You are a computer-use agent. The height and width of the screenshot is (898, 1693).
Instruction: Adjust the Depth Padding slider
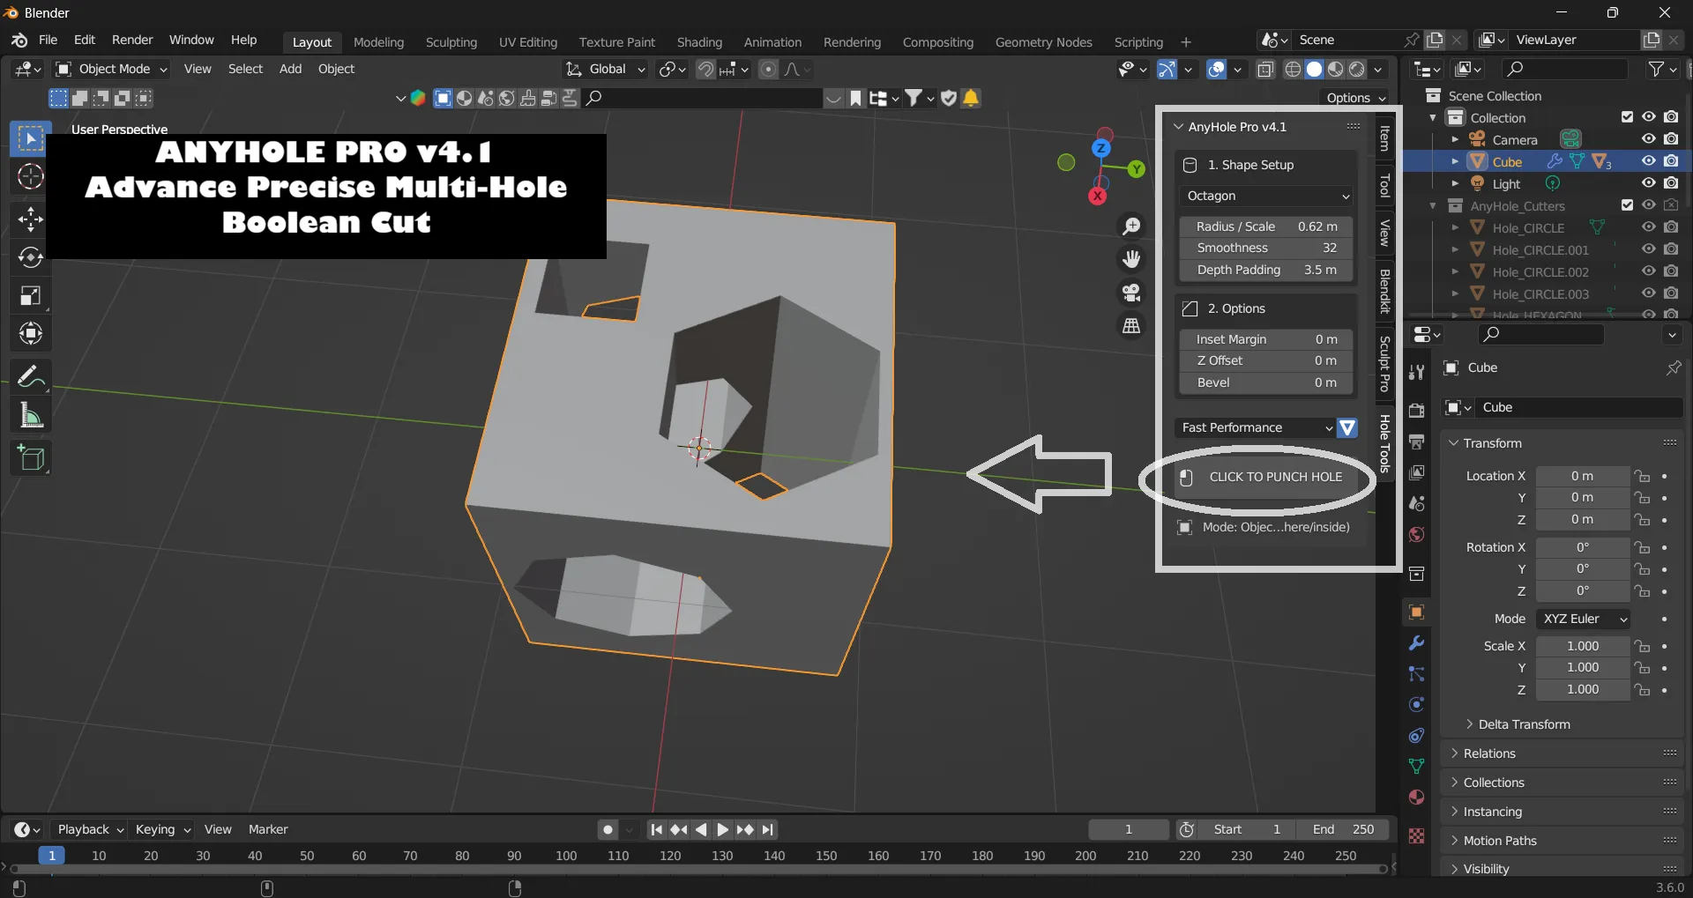coord(1266,271)
